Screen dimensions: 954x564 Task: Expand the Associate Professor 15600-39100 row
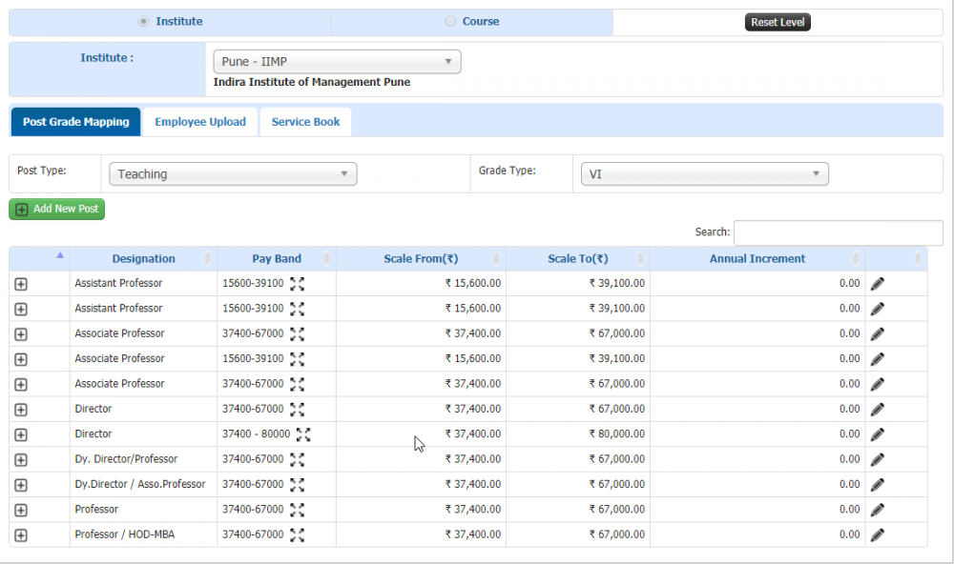click(x=21, y=359)
